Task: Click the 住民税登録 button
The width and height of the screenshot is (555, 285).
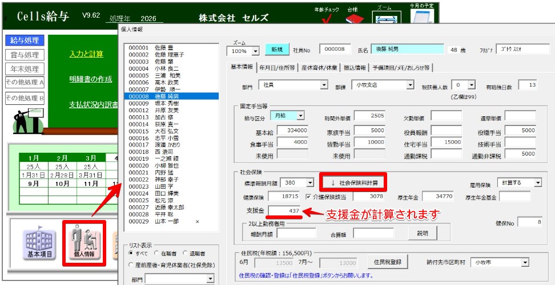Action: click(388, 262)
